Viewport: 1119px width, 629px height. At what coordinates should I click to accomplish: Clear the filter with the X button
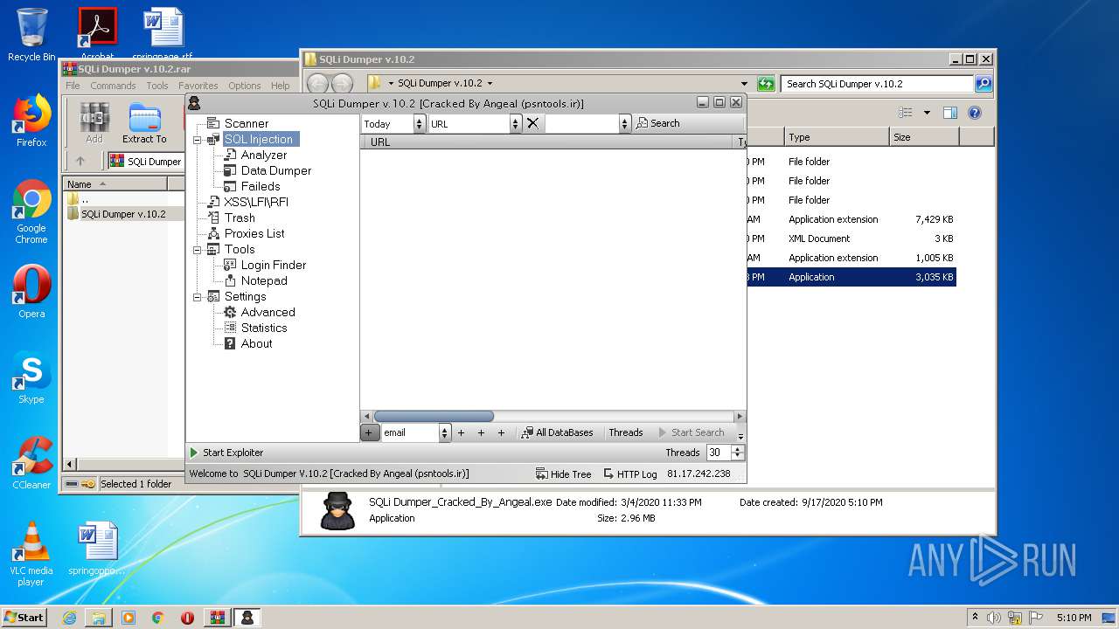point(532,123)
